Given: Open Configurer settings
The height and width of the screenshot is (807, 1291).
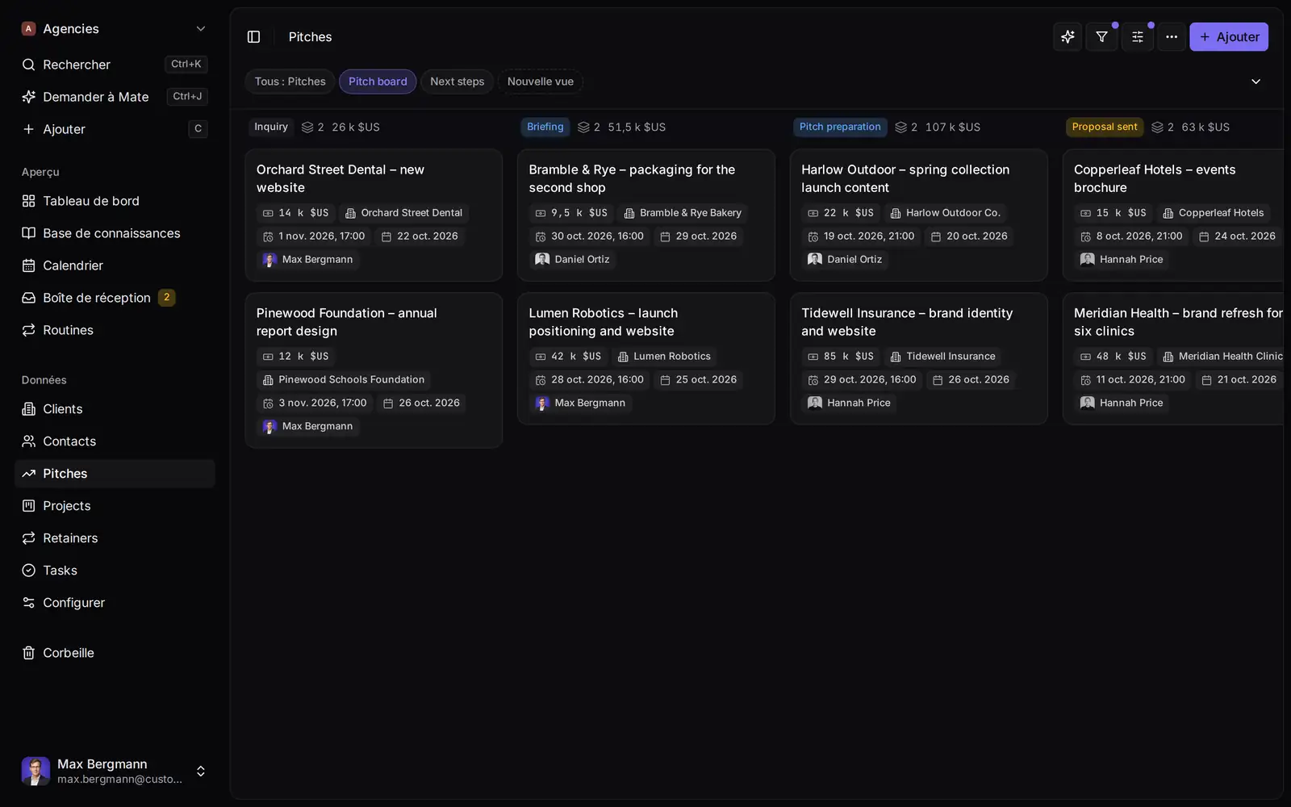Looking at the screenshot, I should 115,603.
